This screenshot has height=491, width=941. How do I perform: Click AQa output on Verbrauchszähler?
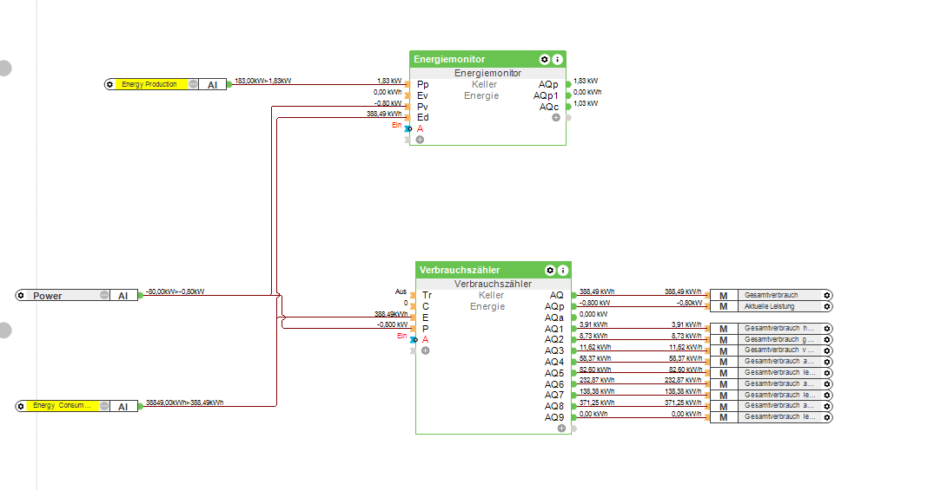point(554,318)
